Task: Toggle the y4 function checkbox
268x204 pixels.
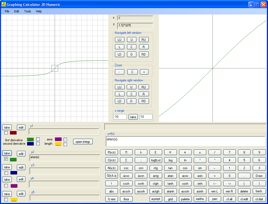Action: click(6, 185)
